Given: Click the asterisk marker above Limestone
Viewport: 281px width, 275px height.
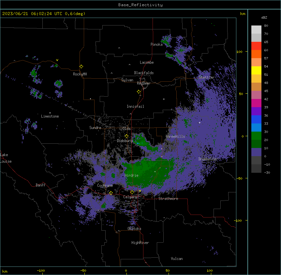Looking at the screenshot, I should tap(50, 113).
